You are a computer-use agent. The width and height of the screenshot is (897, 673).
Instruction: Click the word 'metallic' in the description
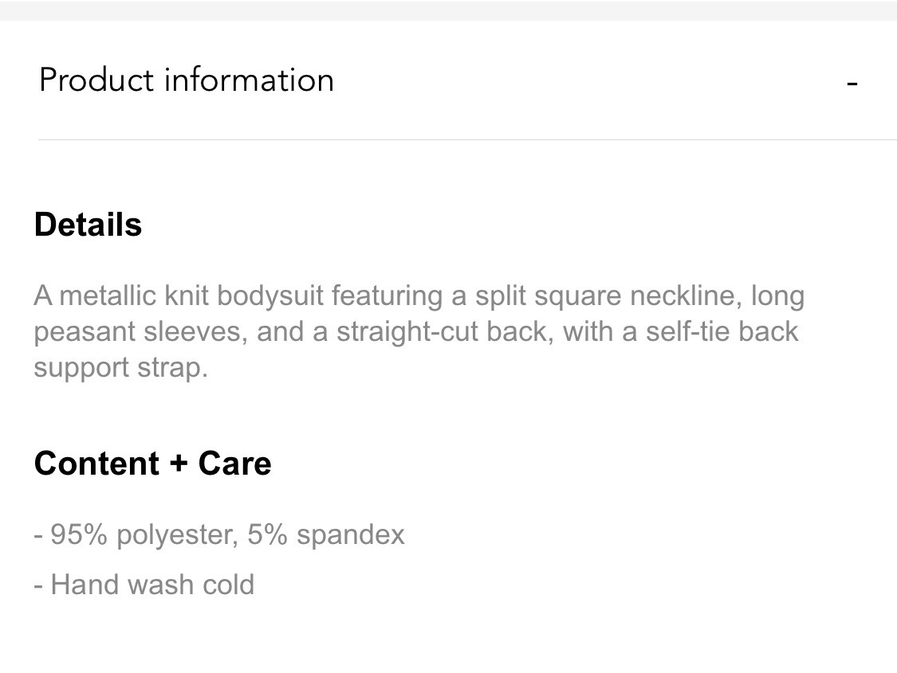pos(108,296)
